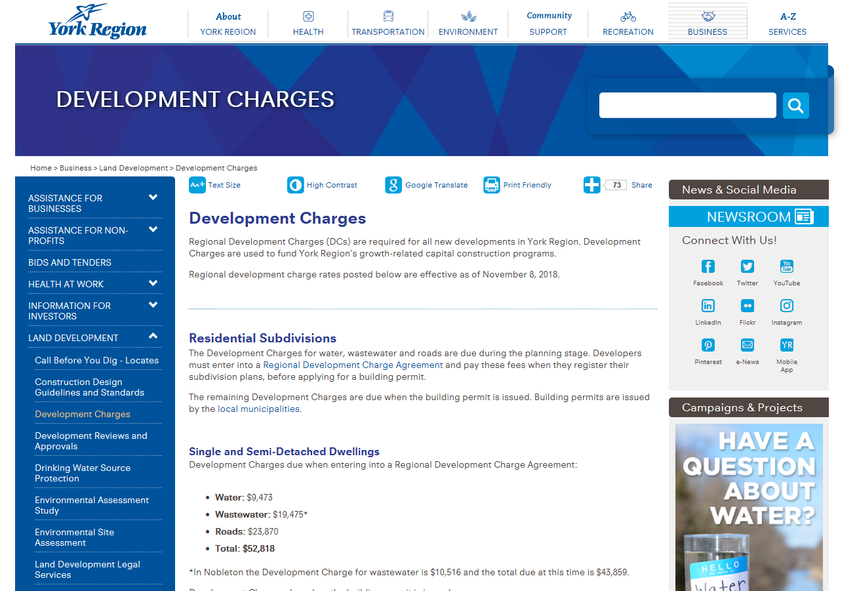Open the Environment navigation menu
The image size is (859, 591).
point(468,24)
